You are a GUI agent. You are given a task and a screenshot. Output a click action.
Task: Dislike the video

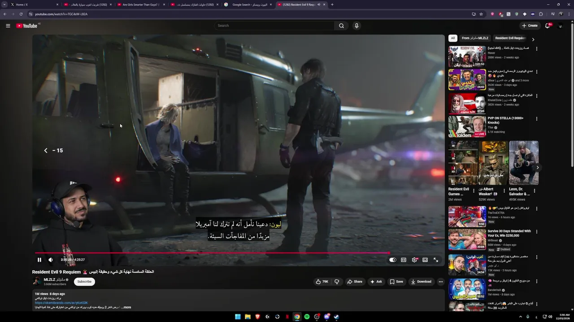[337, 282]
